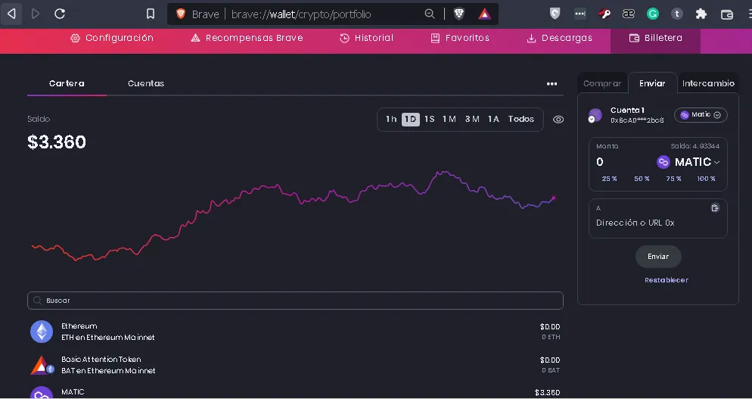Open the Matic network dropdown
This screenshot has height=399, width=752.
click(701, 115)
